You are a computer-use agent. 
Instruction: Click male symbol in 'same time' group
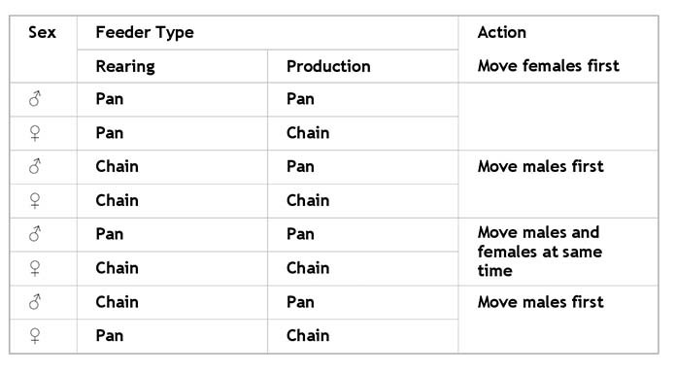tap(35, 234)
